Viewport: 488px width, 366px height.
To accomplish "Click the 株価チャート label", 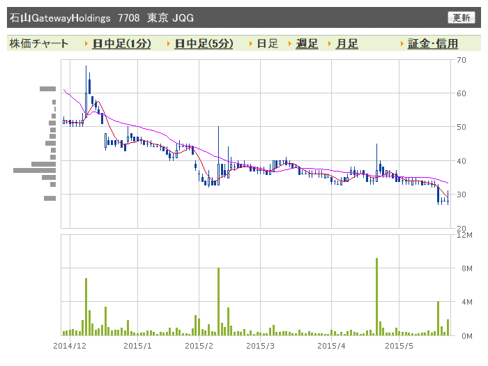I will tap(38, 43).
